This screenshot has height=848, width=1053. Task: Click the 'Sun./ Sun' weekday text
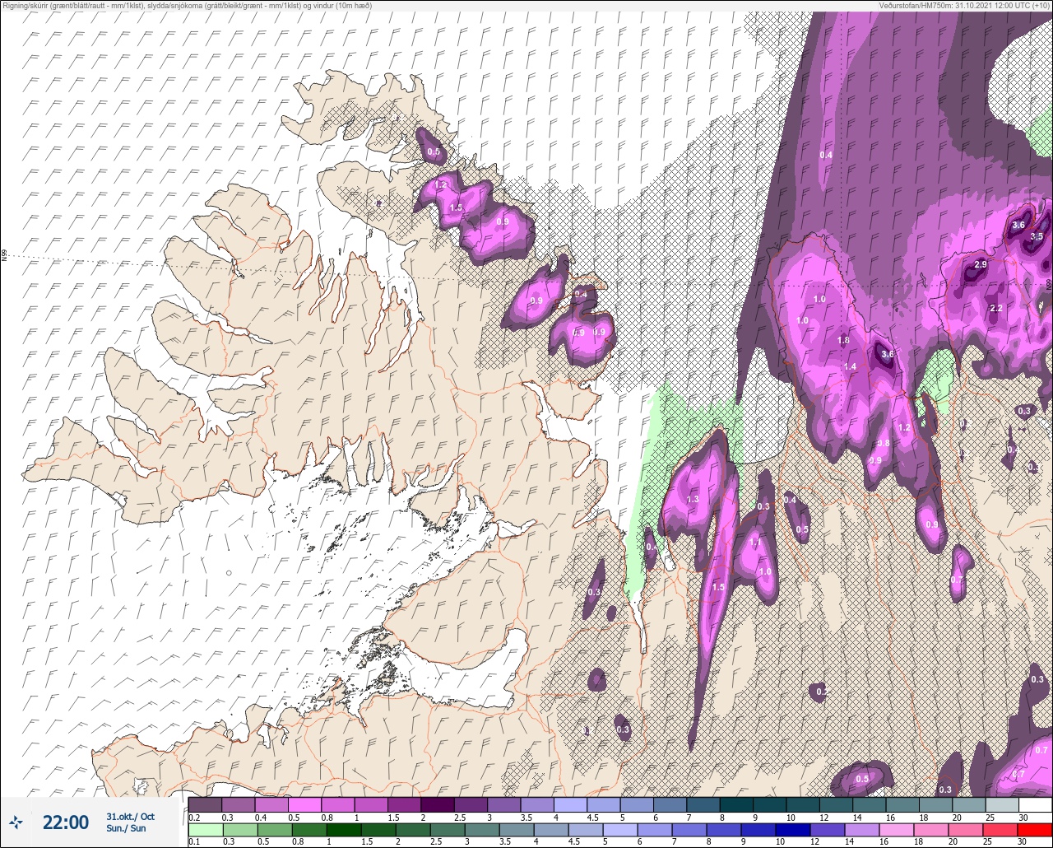click(126, 828)
